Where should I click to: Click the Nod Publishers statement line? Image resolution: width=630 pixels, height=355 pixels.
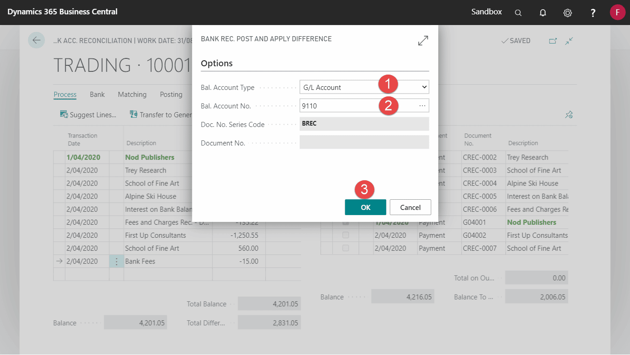click(x=150, y=158)
